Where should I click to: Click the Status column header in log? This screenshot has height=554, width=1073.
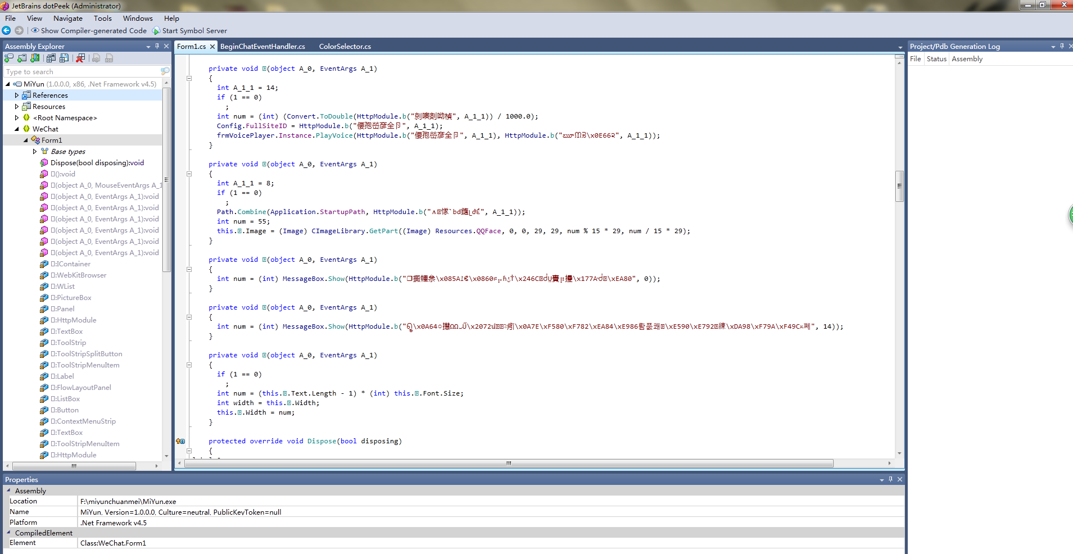pyautogui.click(x=936, y=58)
